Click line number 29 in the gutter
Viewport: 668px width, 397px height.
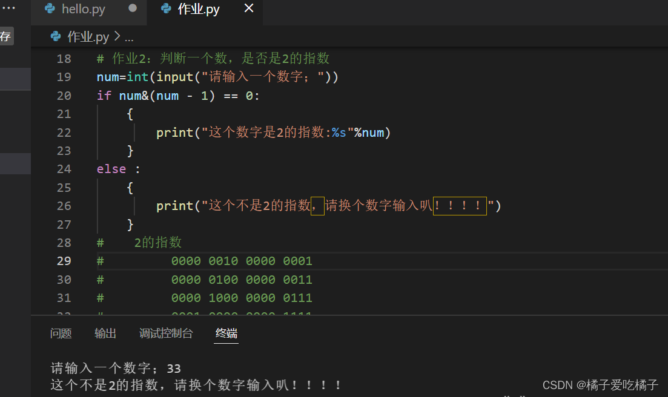[64, 261]
